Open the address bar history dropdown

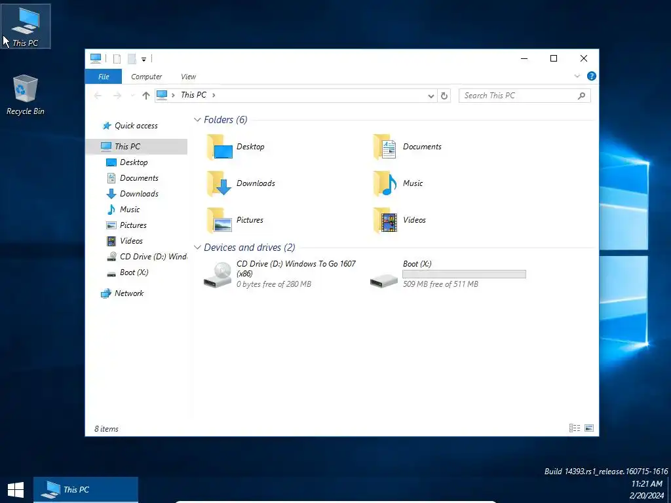[x=431, y=96]
